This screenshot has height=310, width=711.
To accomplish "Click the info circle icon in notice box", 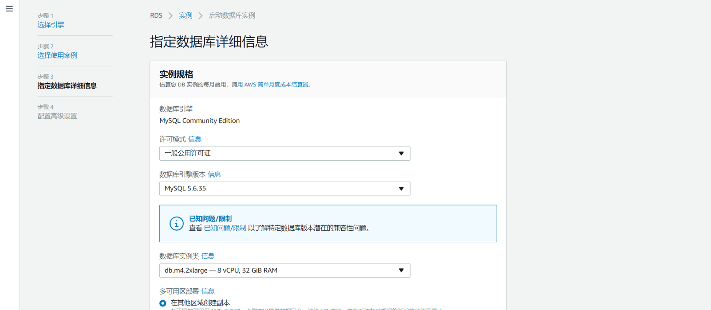I will (x=176, y=224).
